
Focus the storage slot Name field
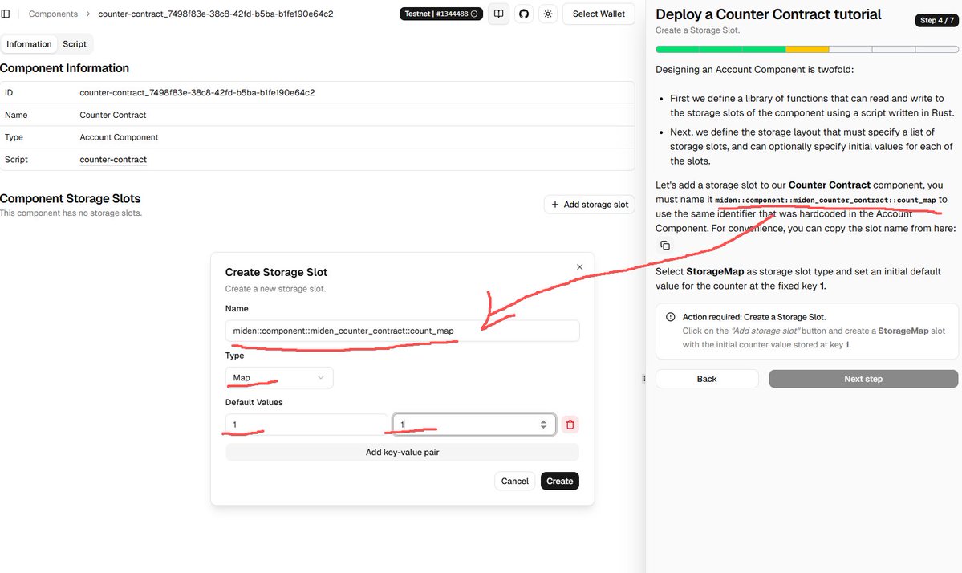(x=403, y=331)
